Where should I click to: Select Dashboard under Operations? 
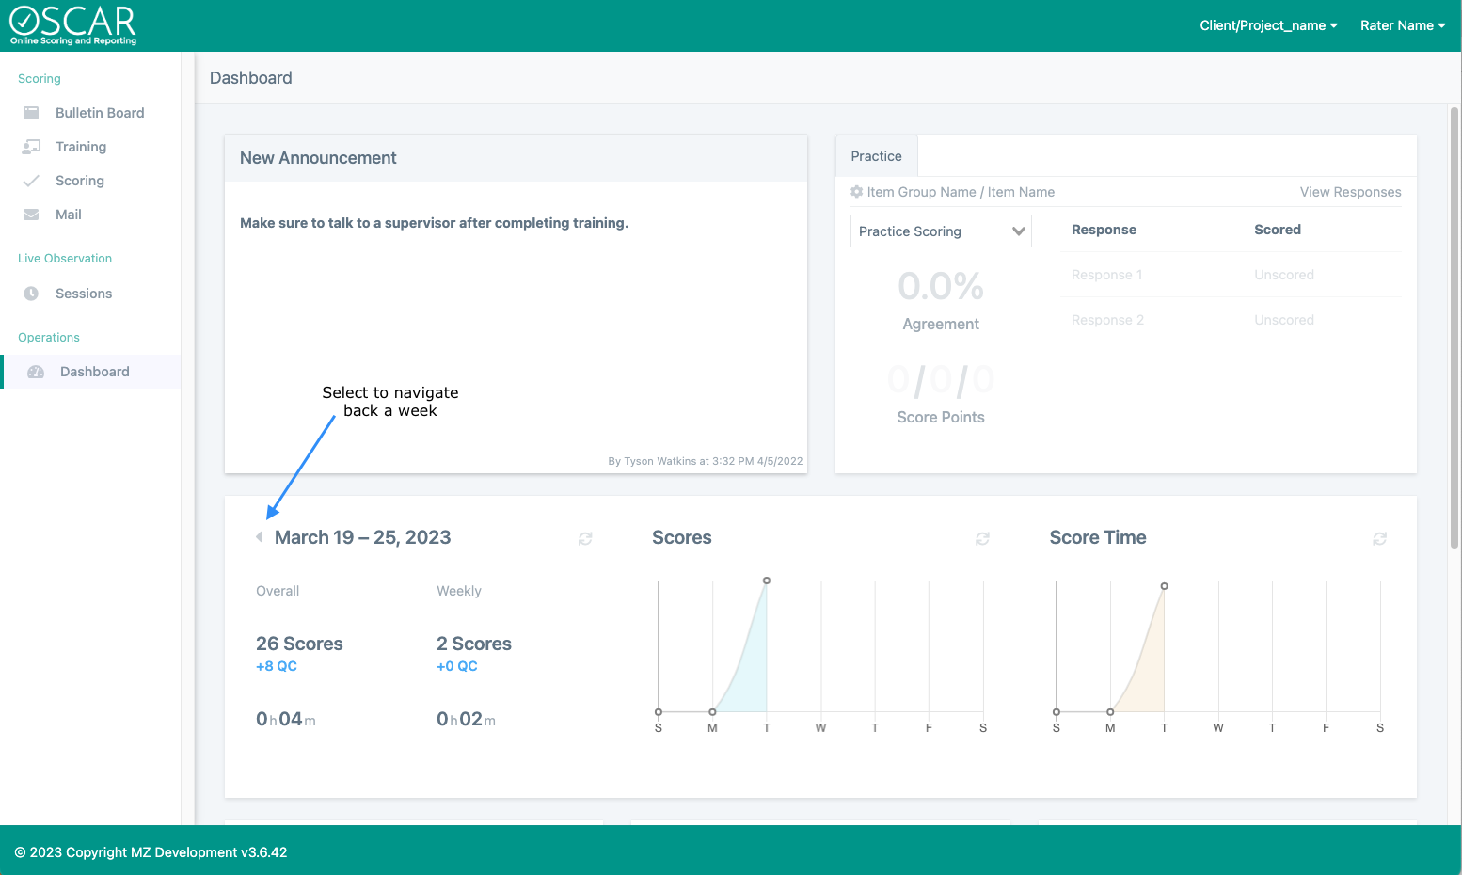(94, 372)
